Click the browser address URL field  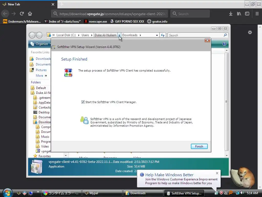(110, 14)
